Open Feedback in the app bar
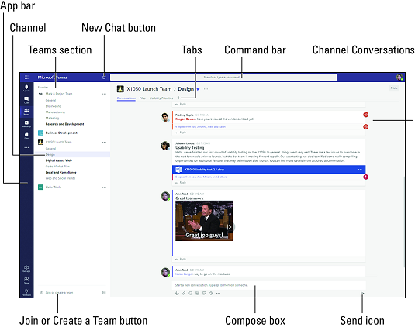Viewport: 415px width, 327px height. click(26, 292)
